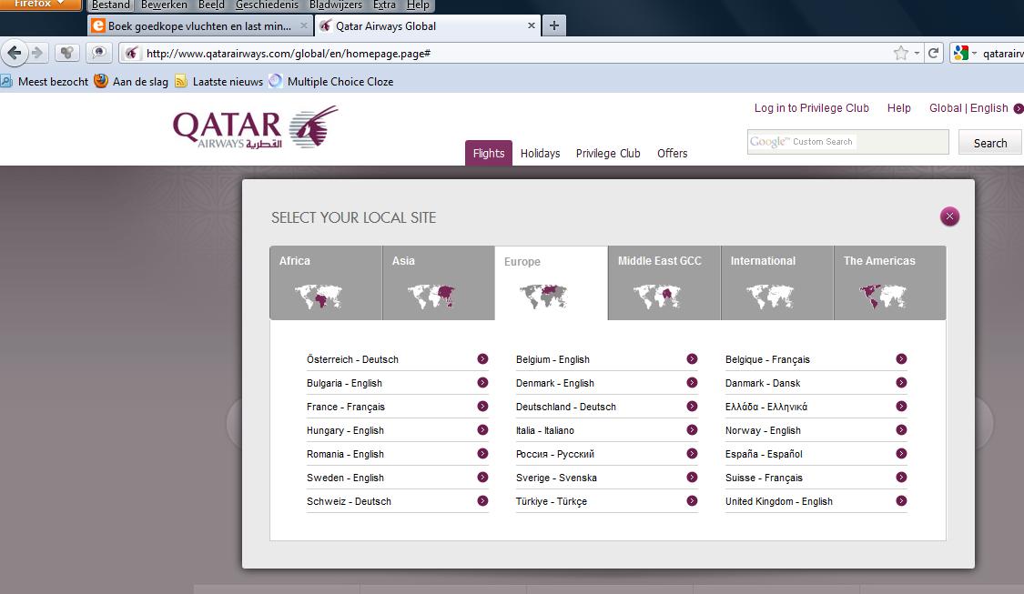Click arrow icon next to Norway - English
Image resolution: width=1024 pixels, height=594 pixels.
(x=901, y=429)
